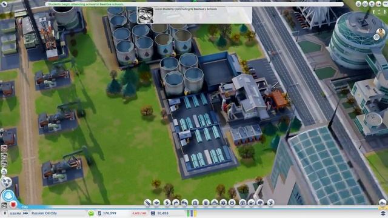Click the main menu icon top left
Image resolution: width=388 pixels, height=218 pixels.
(x=4, y=4)
